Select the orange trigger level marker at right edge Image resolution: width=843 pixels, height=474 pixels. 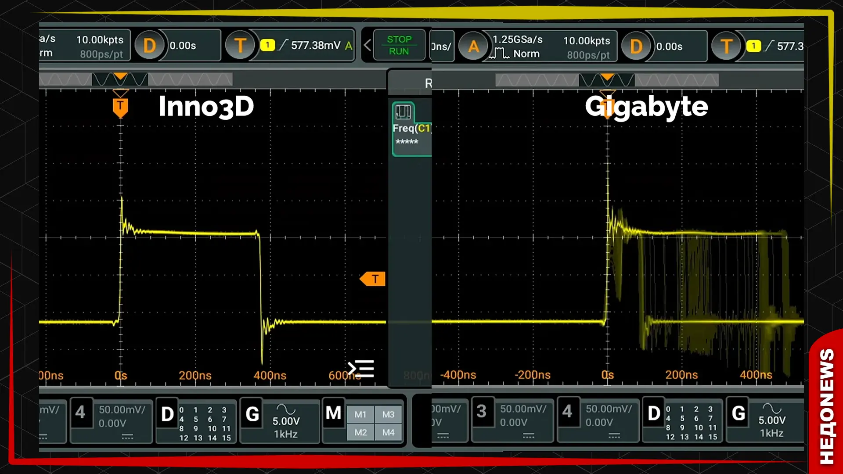click(373, 279)
